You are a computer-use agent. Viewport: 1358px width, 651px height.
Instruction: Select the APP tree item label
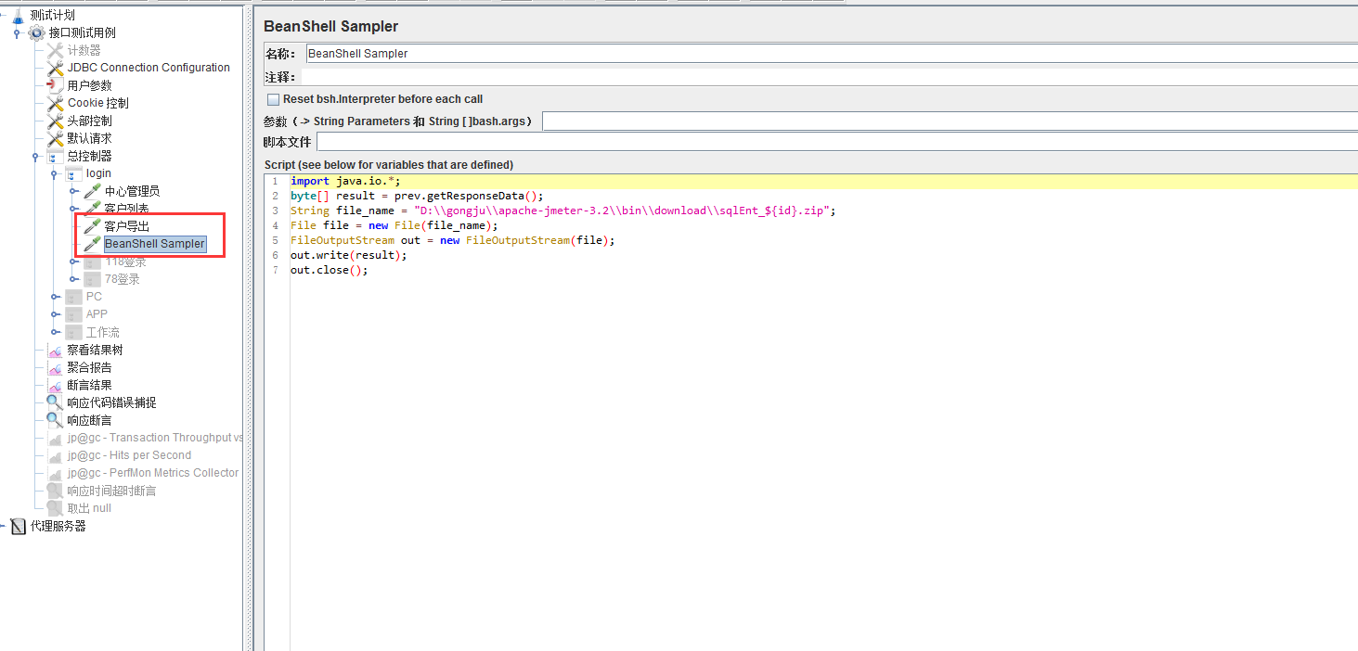tap(97, 314)
